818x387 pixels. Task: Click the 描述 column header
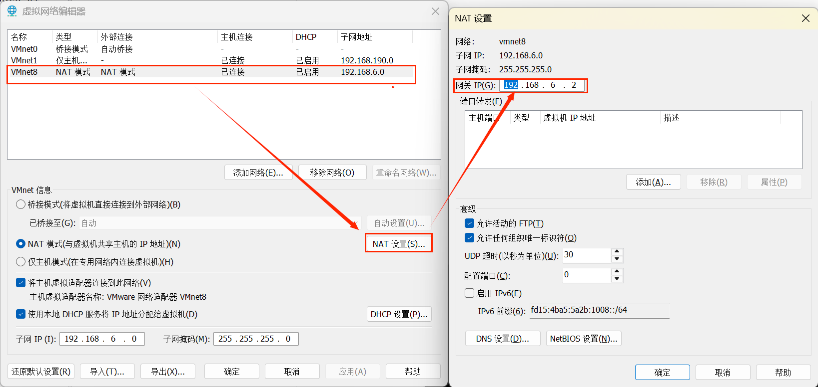coord(721,118)
